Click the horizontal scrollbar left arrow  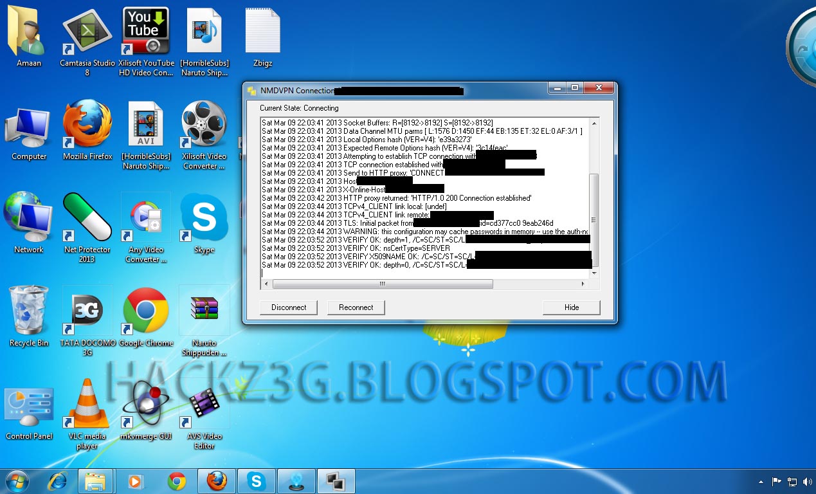pyautogui.click(x=266, y=284)
